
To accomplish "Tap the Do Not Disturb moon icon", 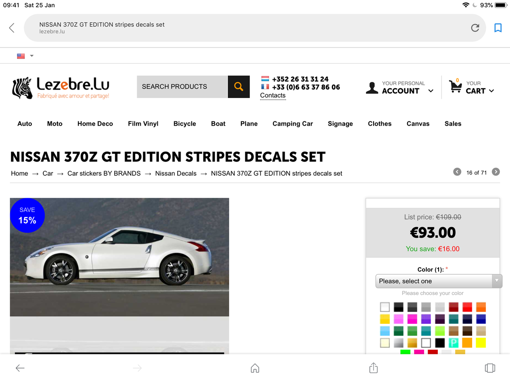I will tap(475, 5).
